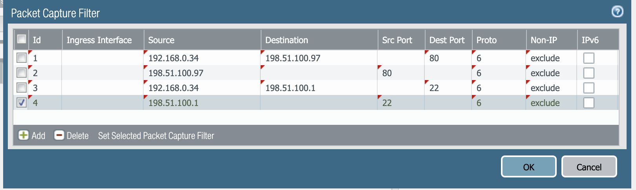Click the Dest Port 22 cell

(434, 88)
